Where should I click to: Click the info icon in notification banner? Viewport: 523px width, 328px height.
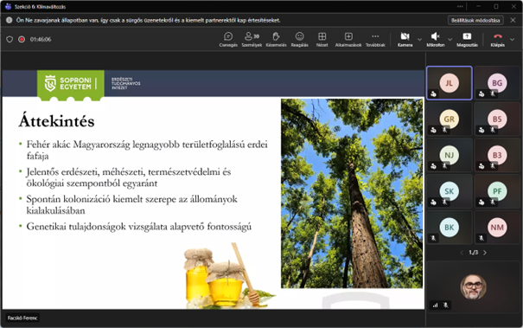tap(10, 20)
